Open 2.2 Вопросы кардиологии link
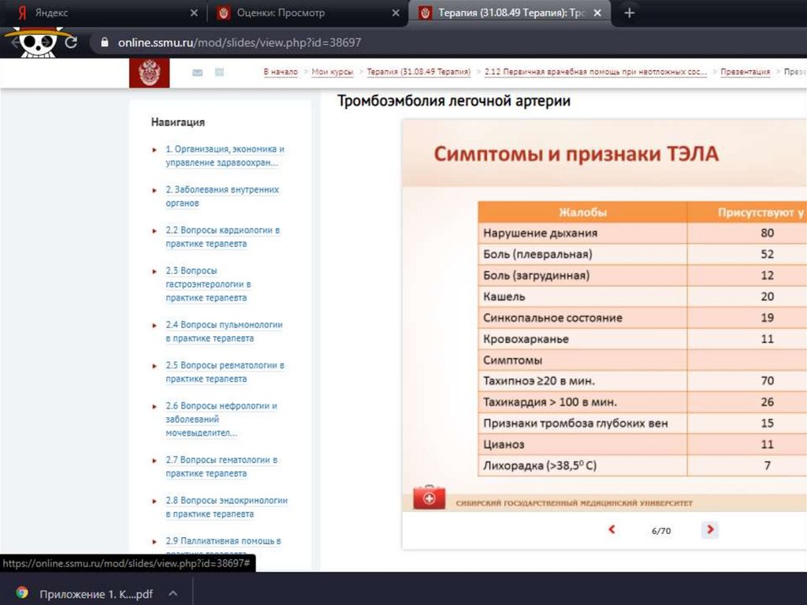This screenshot has width=807, height=605. 223,237
